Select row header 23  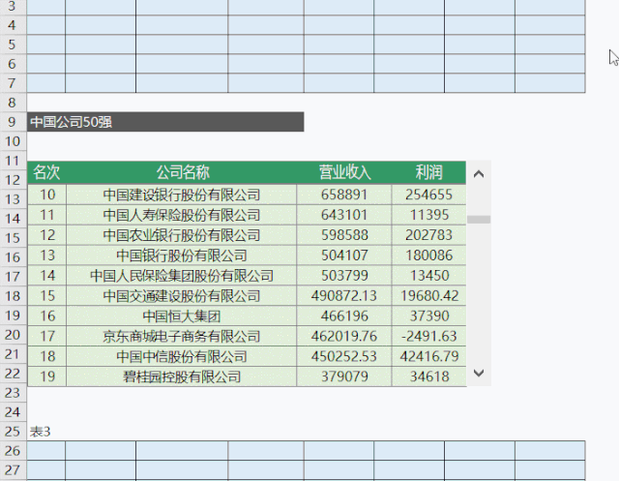[13, 393]
